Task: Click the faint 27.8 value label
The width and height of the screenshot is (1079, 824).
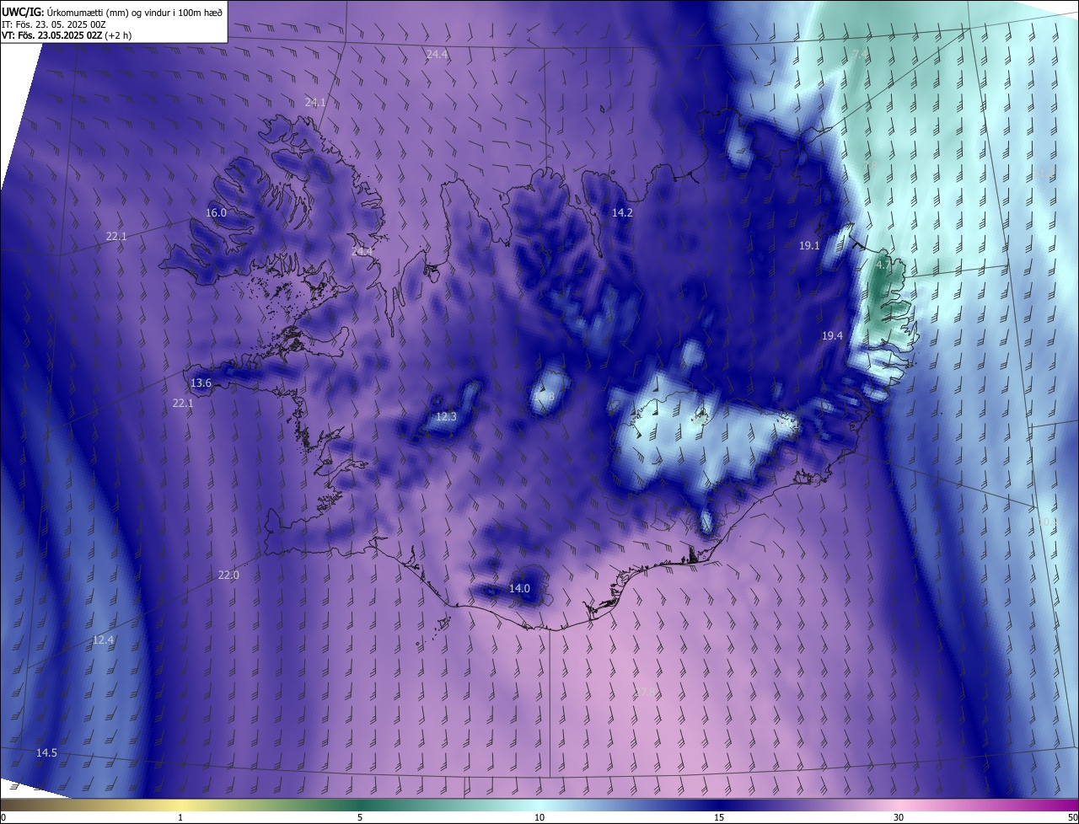Action: pos(645,693)
